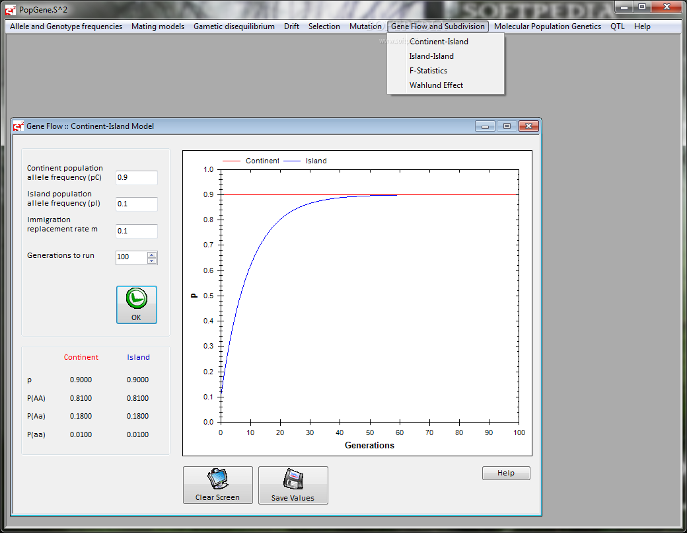Maximize the Gene Flow Continent-Island window
Screen dimensions: 687x533
[x=507, y=126]
